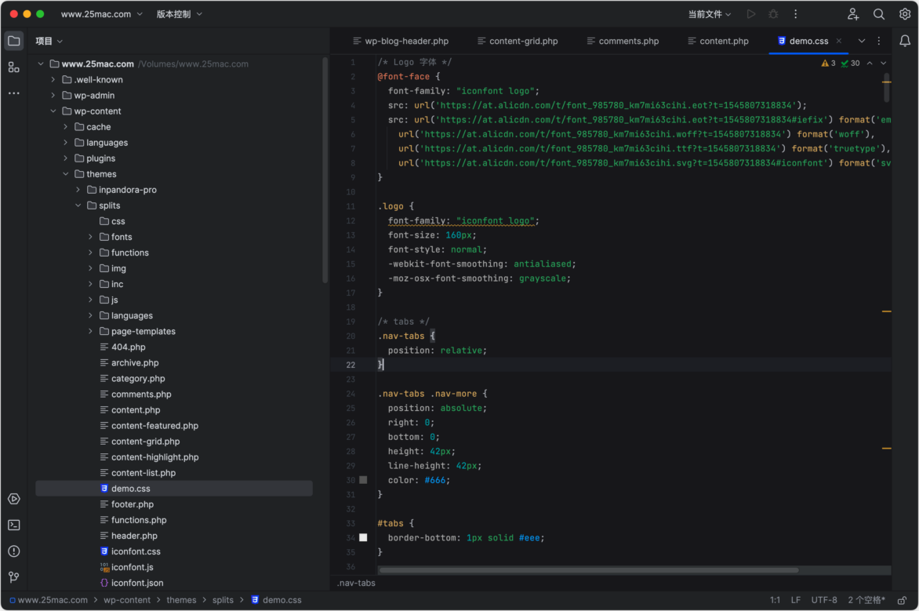Expand the page-templates folder
The image size is (919, 611).
tap(90, 331)
